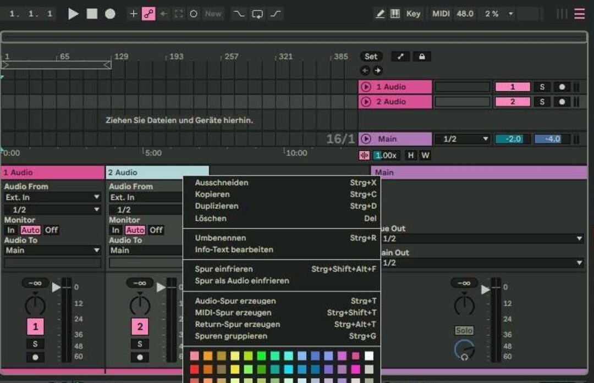The image size is (594, 383).
Task: Click the New button in the transport bar
Action: (x=213, y=14)
